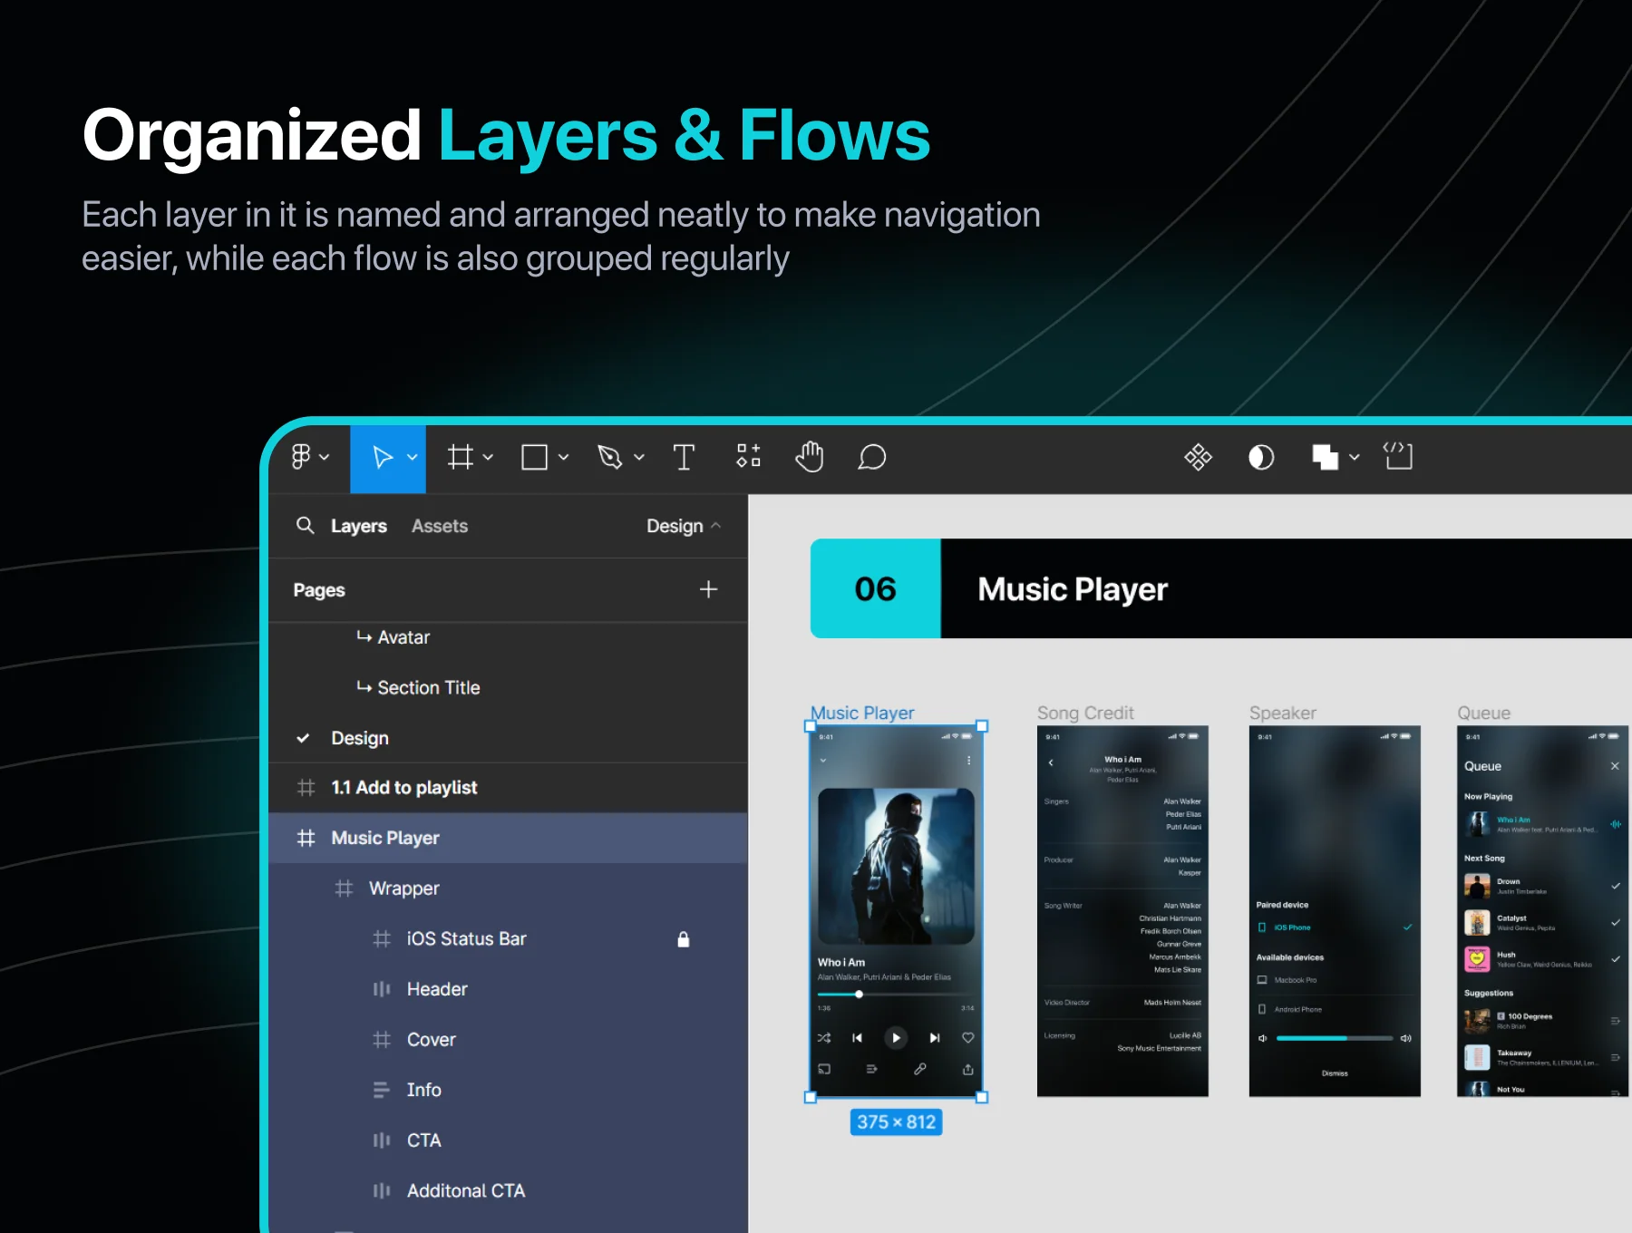This screenshot has width=1632, height=1233.
Task: Select Macbook Pro available device
Action: 1335,980
